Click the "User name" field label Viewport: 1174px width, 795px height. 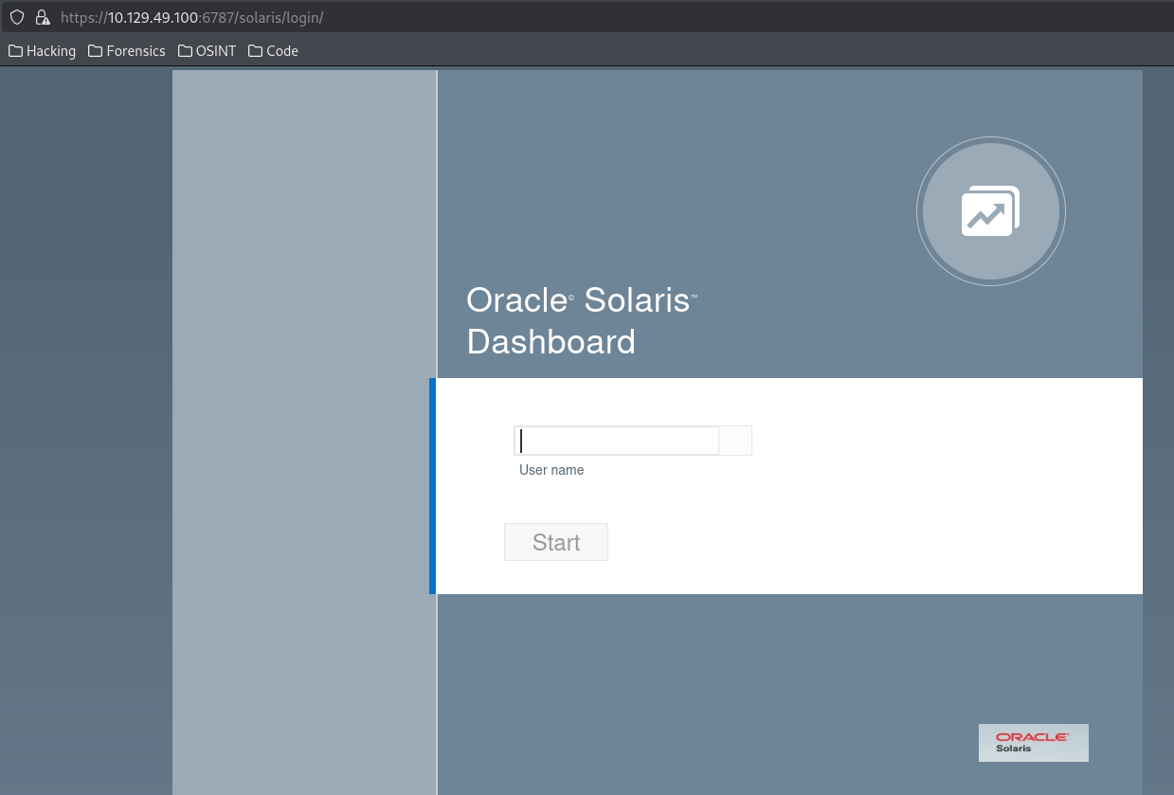coord(551,470)
